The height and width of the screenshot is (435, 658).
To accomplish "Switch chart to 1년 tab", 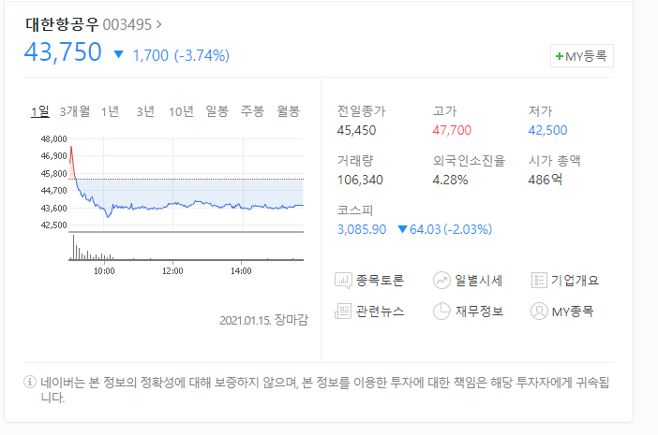I will (x=110, y=111).
